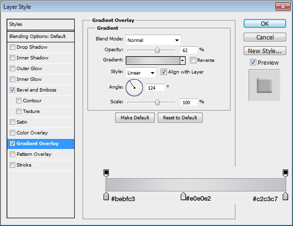Select the #bebfc3 color stop
Image resolution: width=293 pixels, height=226 pixels.
(x=106, y=196)
